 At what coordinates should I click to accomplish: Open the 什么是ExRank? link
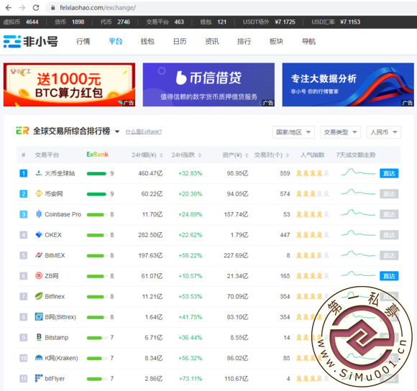(144, 132)
